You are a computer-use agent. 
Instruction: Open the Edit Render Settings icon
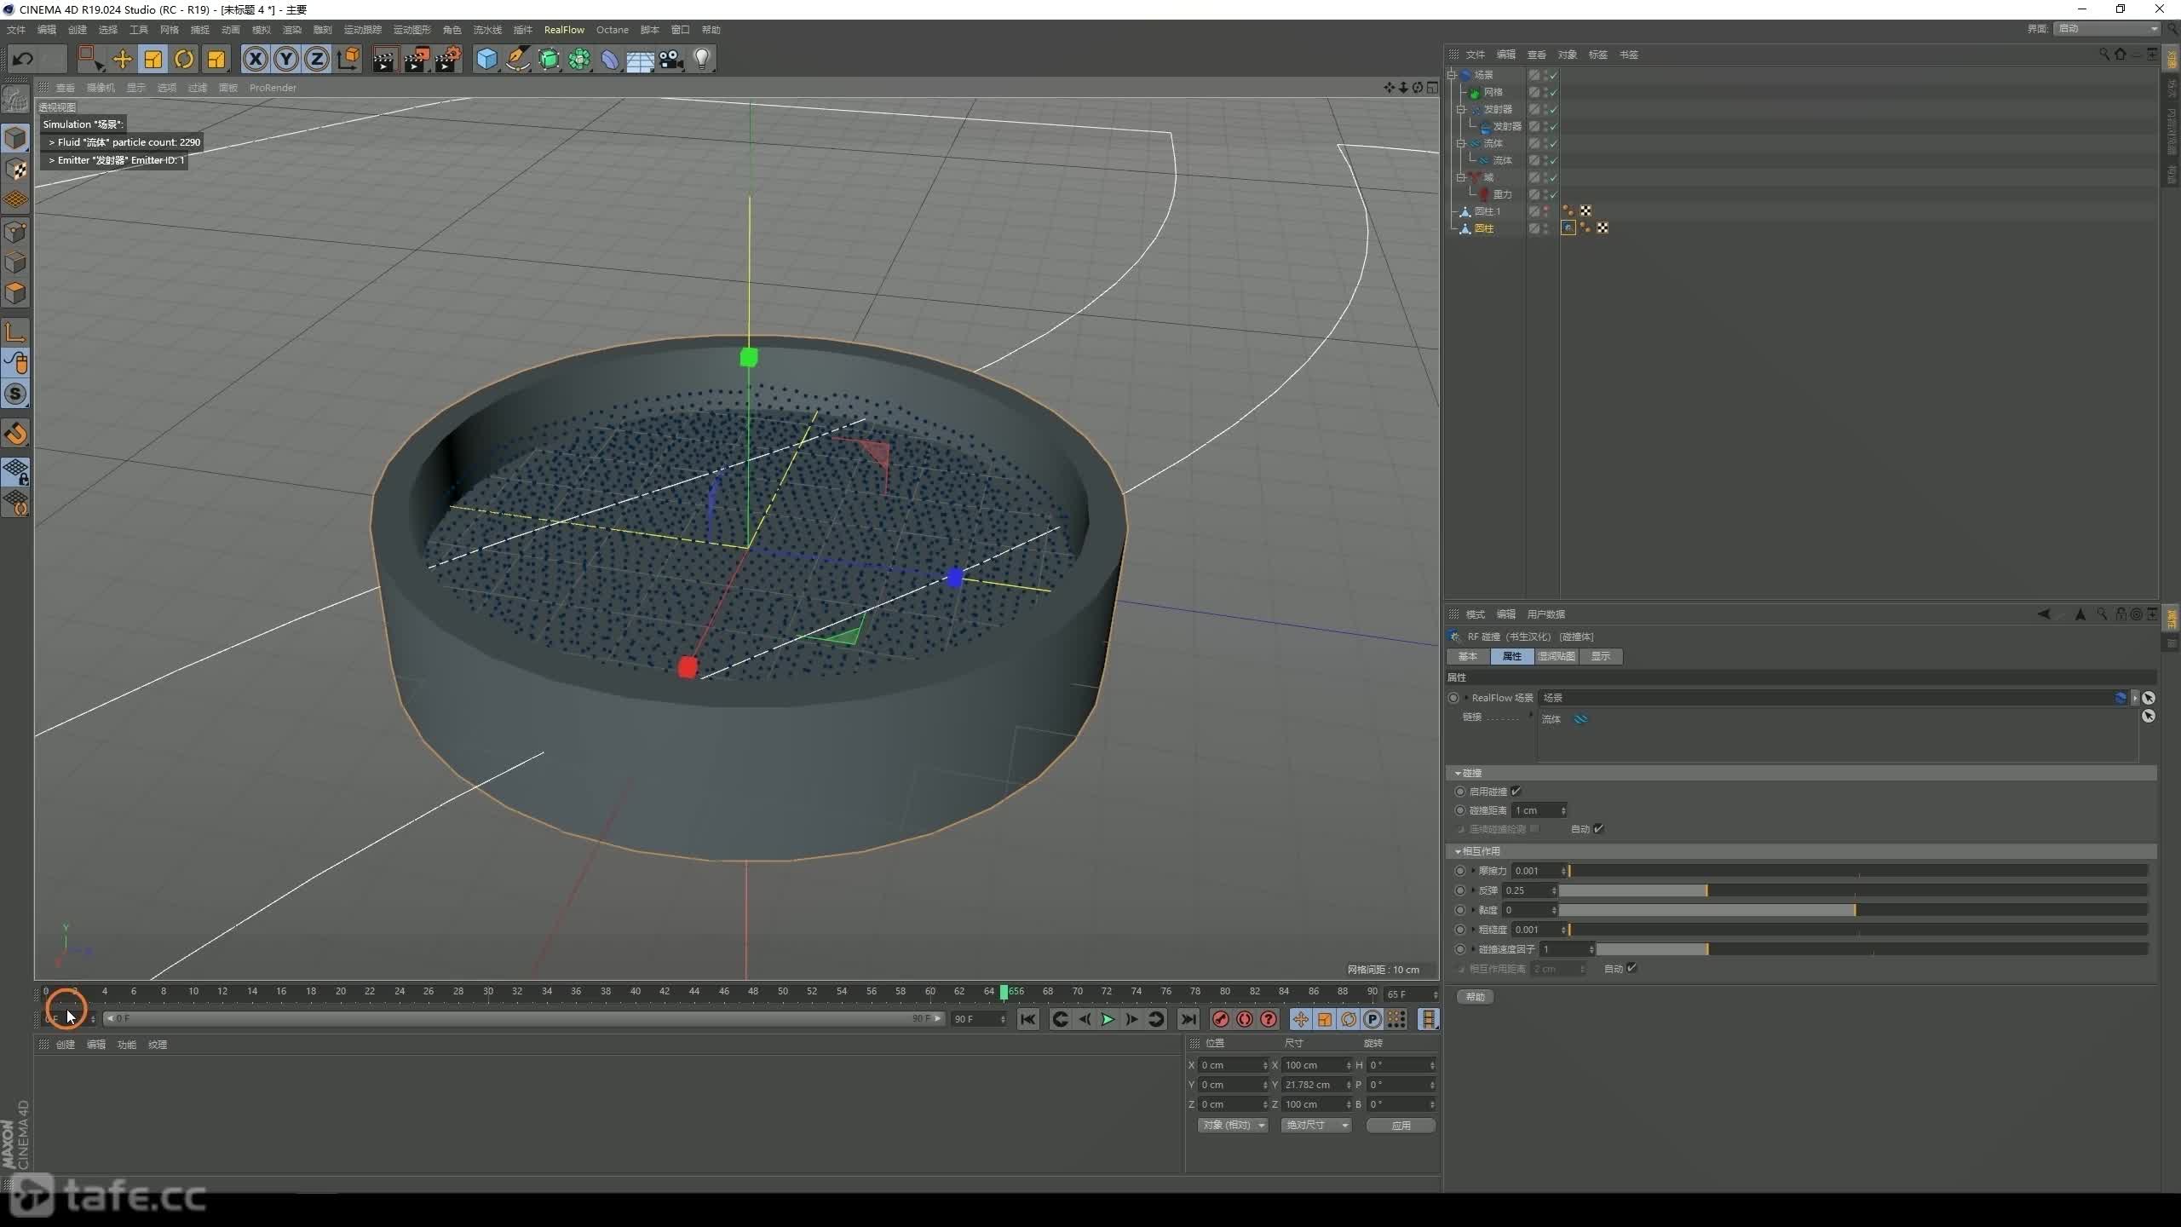pos(448,59)
